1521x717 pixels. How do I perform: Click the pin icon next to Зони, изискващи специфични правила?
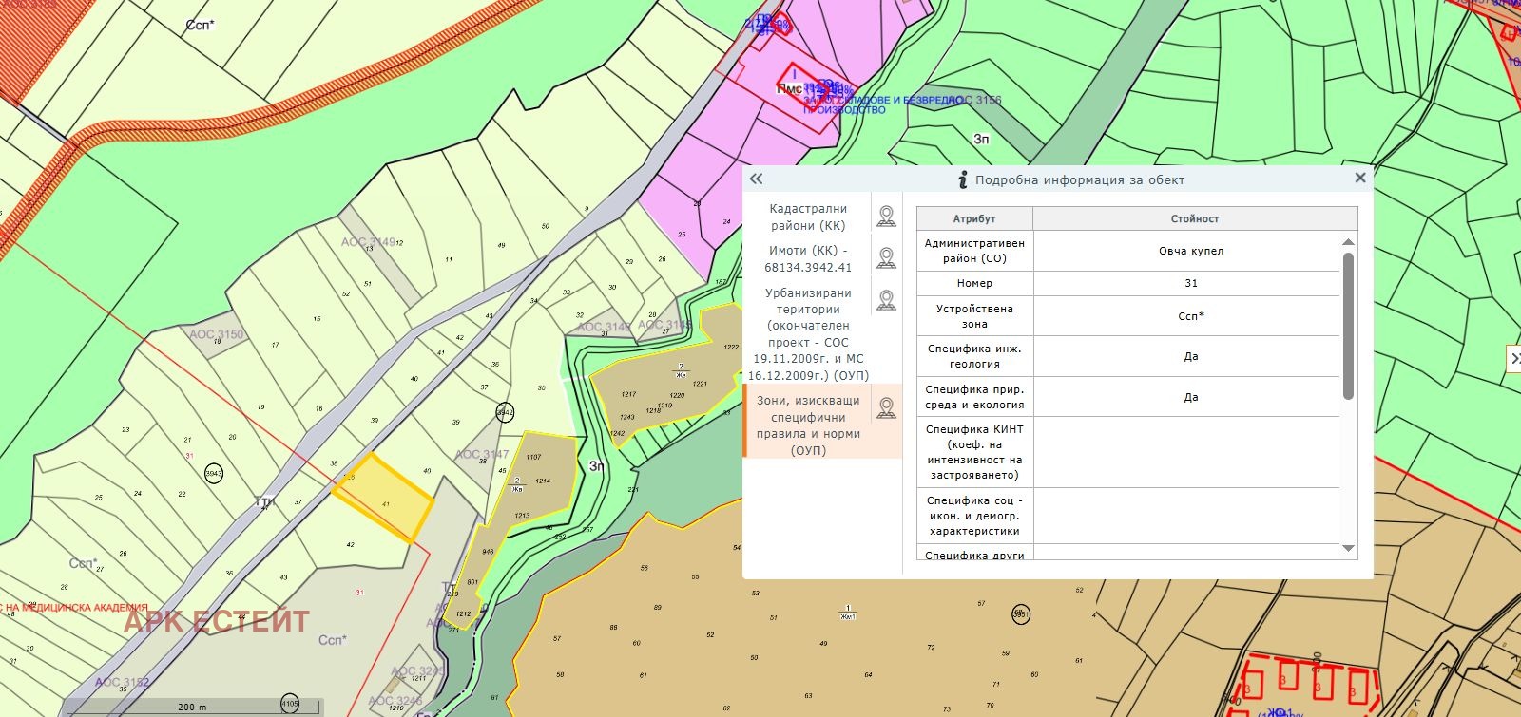click(x=886, y=408)
